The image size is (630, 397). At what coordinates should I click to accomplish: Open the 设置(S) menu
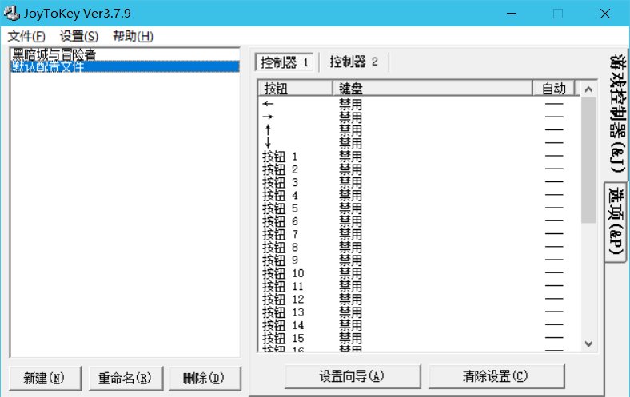[x=78, y=36]
